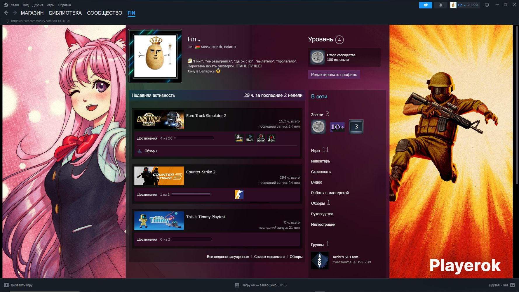Viewport: 519px width, 292px height.
Task: Open the Counter-Strike 2 achievement icon
Action: (239, 194)
